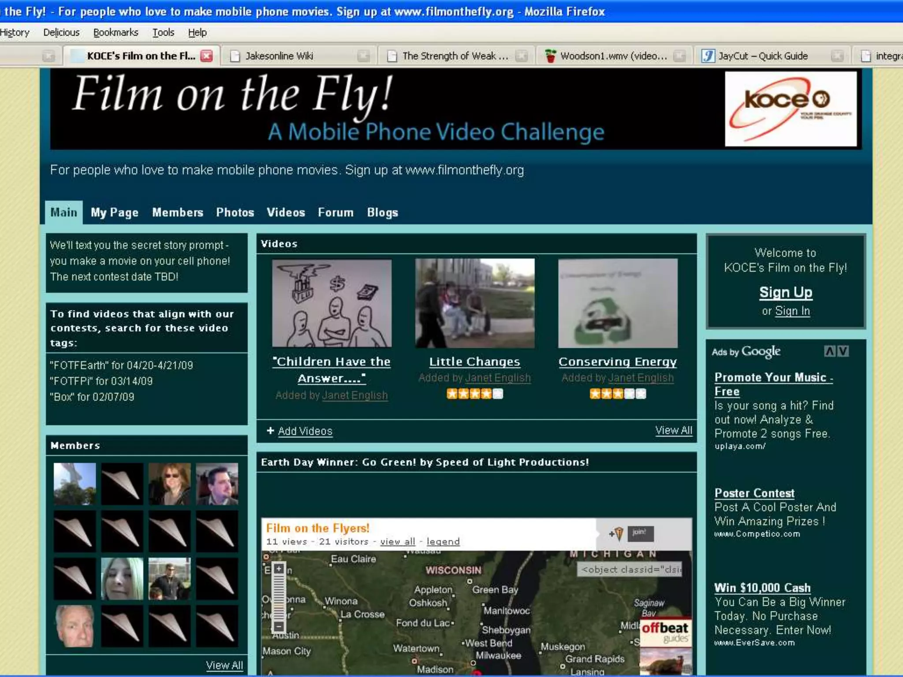This screenshot has width=903, height=677.
Task: Click the add pin marker icon on map
Action: click(617, 533)
